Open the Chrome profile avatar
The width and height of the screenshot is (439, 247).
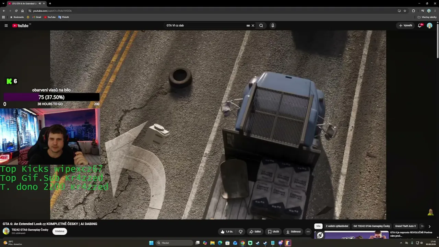[429, 11]
